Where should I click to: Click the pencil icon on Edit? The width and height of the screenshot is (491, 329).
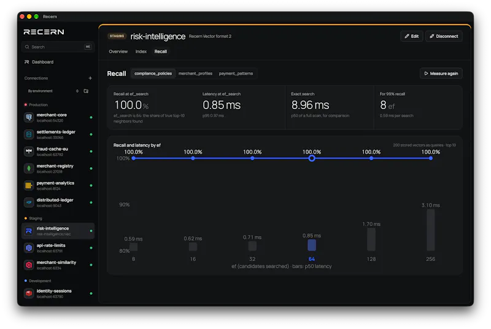pos(407,36)
